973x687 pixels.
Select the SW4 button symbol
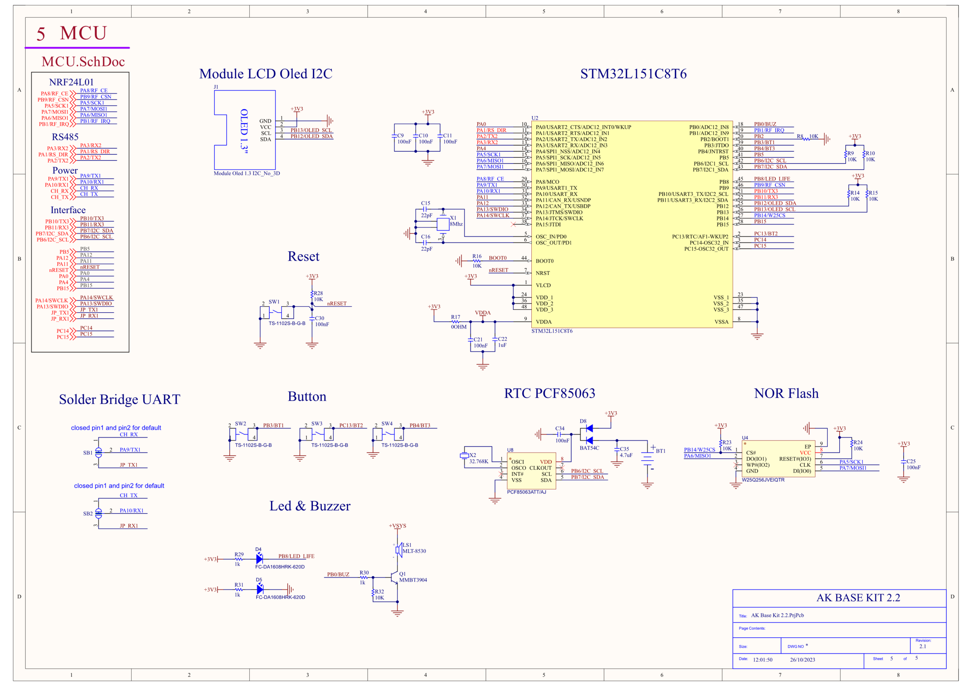click(388, 434)
